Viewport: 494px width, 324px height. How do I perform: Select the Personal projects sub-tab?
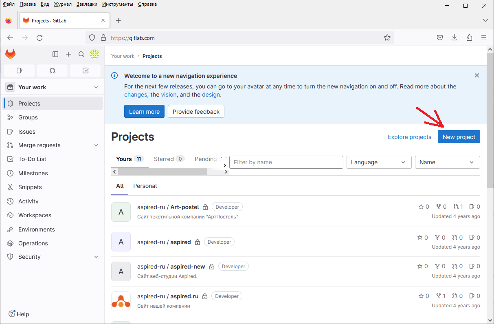[145, 186]
